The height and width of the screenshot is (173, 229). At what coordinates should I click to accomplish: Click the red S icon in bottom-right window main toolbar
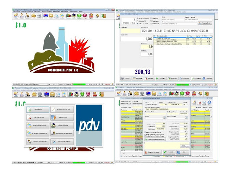click(x=187, y=93)
